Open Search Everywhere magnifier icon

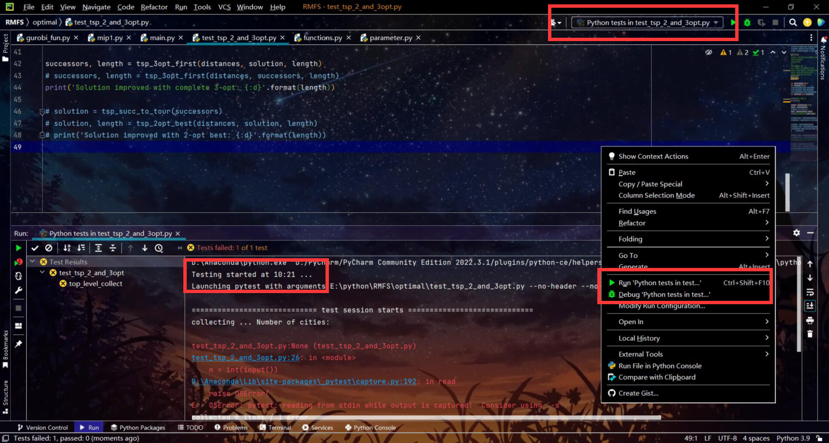click(793, 22)
